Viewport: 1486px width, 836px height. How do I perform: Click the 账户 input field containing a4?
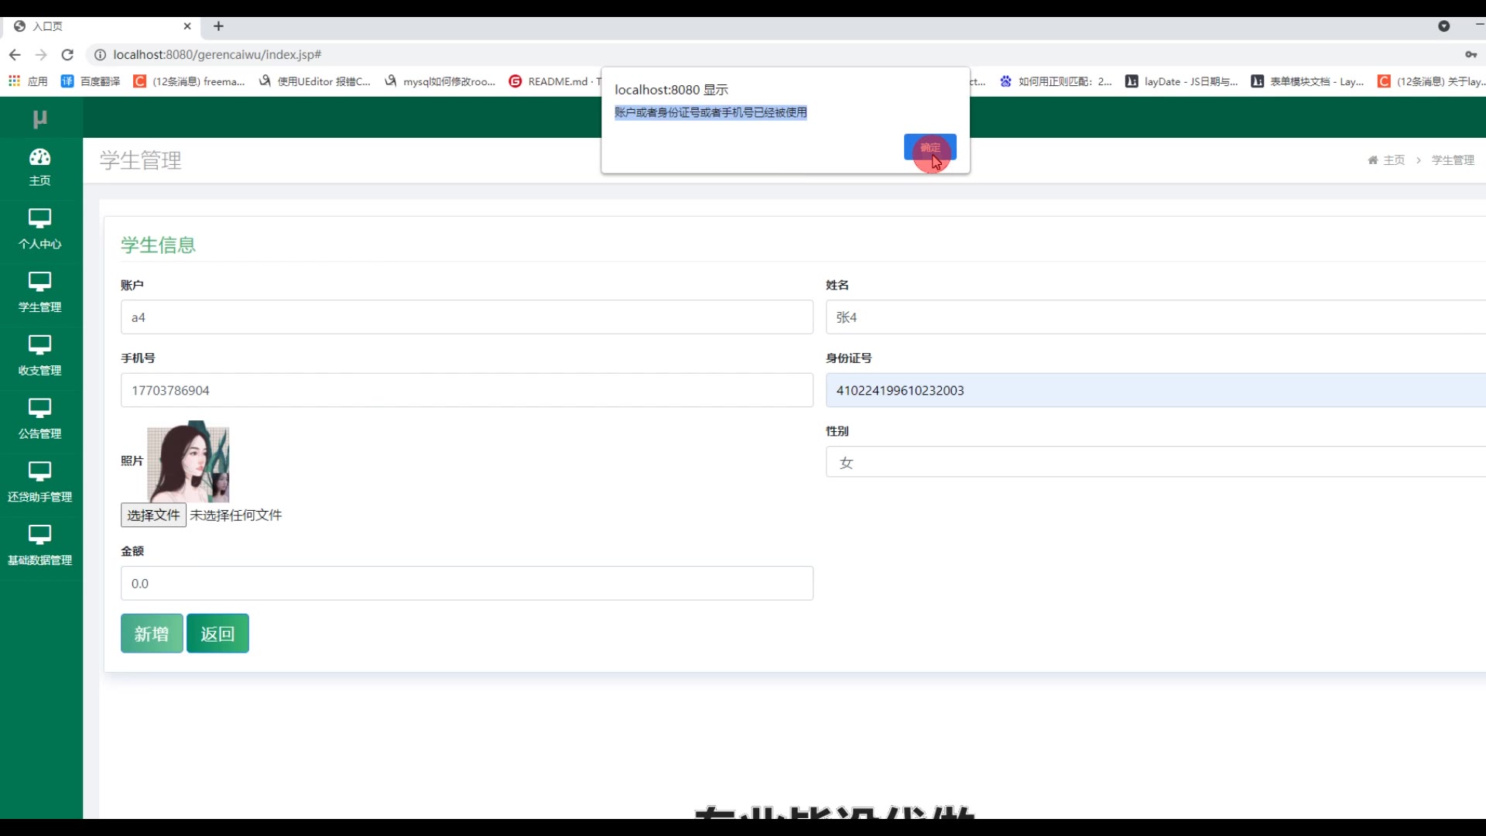(467, 317)
